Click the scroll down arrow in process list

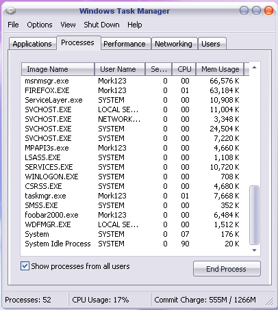[254, 250]
